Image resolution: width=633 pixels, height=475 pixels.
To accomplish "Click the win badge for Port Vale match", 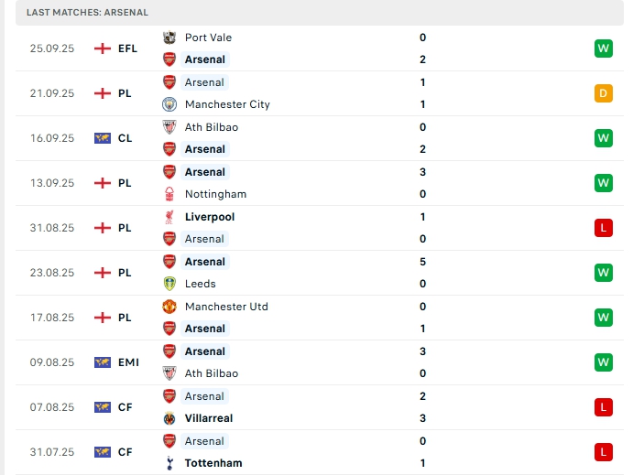I will click(603, 49).
